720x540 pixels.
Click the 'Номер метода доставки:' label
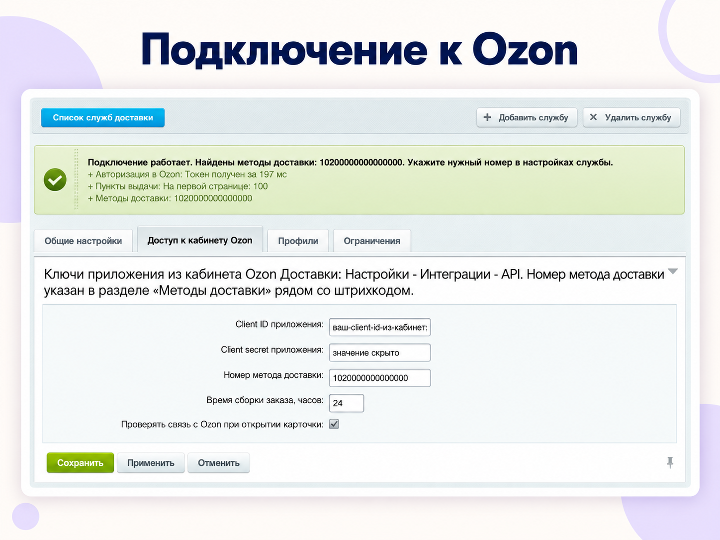(x=273, y=375)
